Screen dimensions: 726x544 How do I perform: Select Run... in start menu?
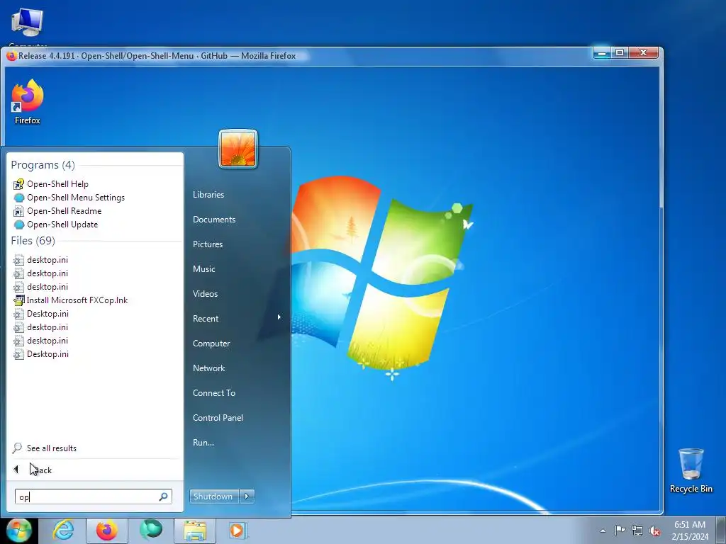point(203,443)
